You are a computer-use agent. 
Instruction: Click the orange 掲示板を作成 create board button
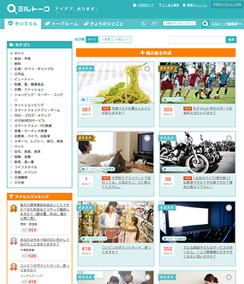tap(156, 53)
